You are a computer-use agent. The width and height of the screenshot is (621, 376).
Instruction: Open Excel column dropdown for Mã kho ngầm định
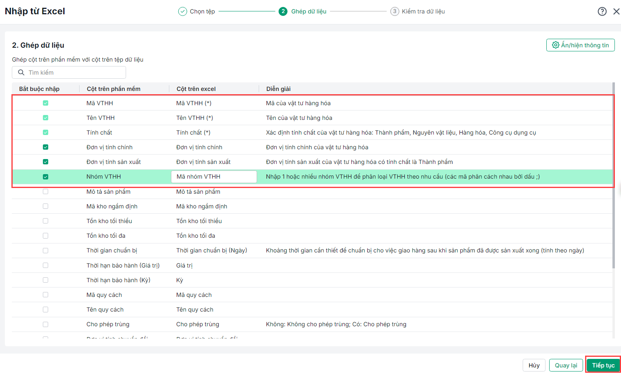tap(214, 206)
